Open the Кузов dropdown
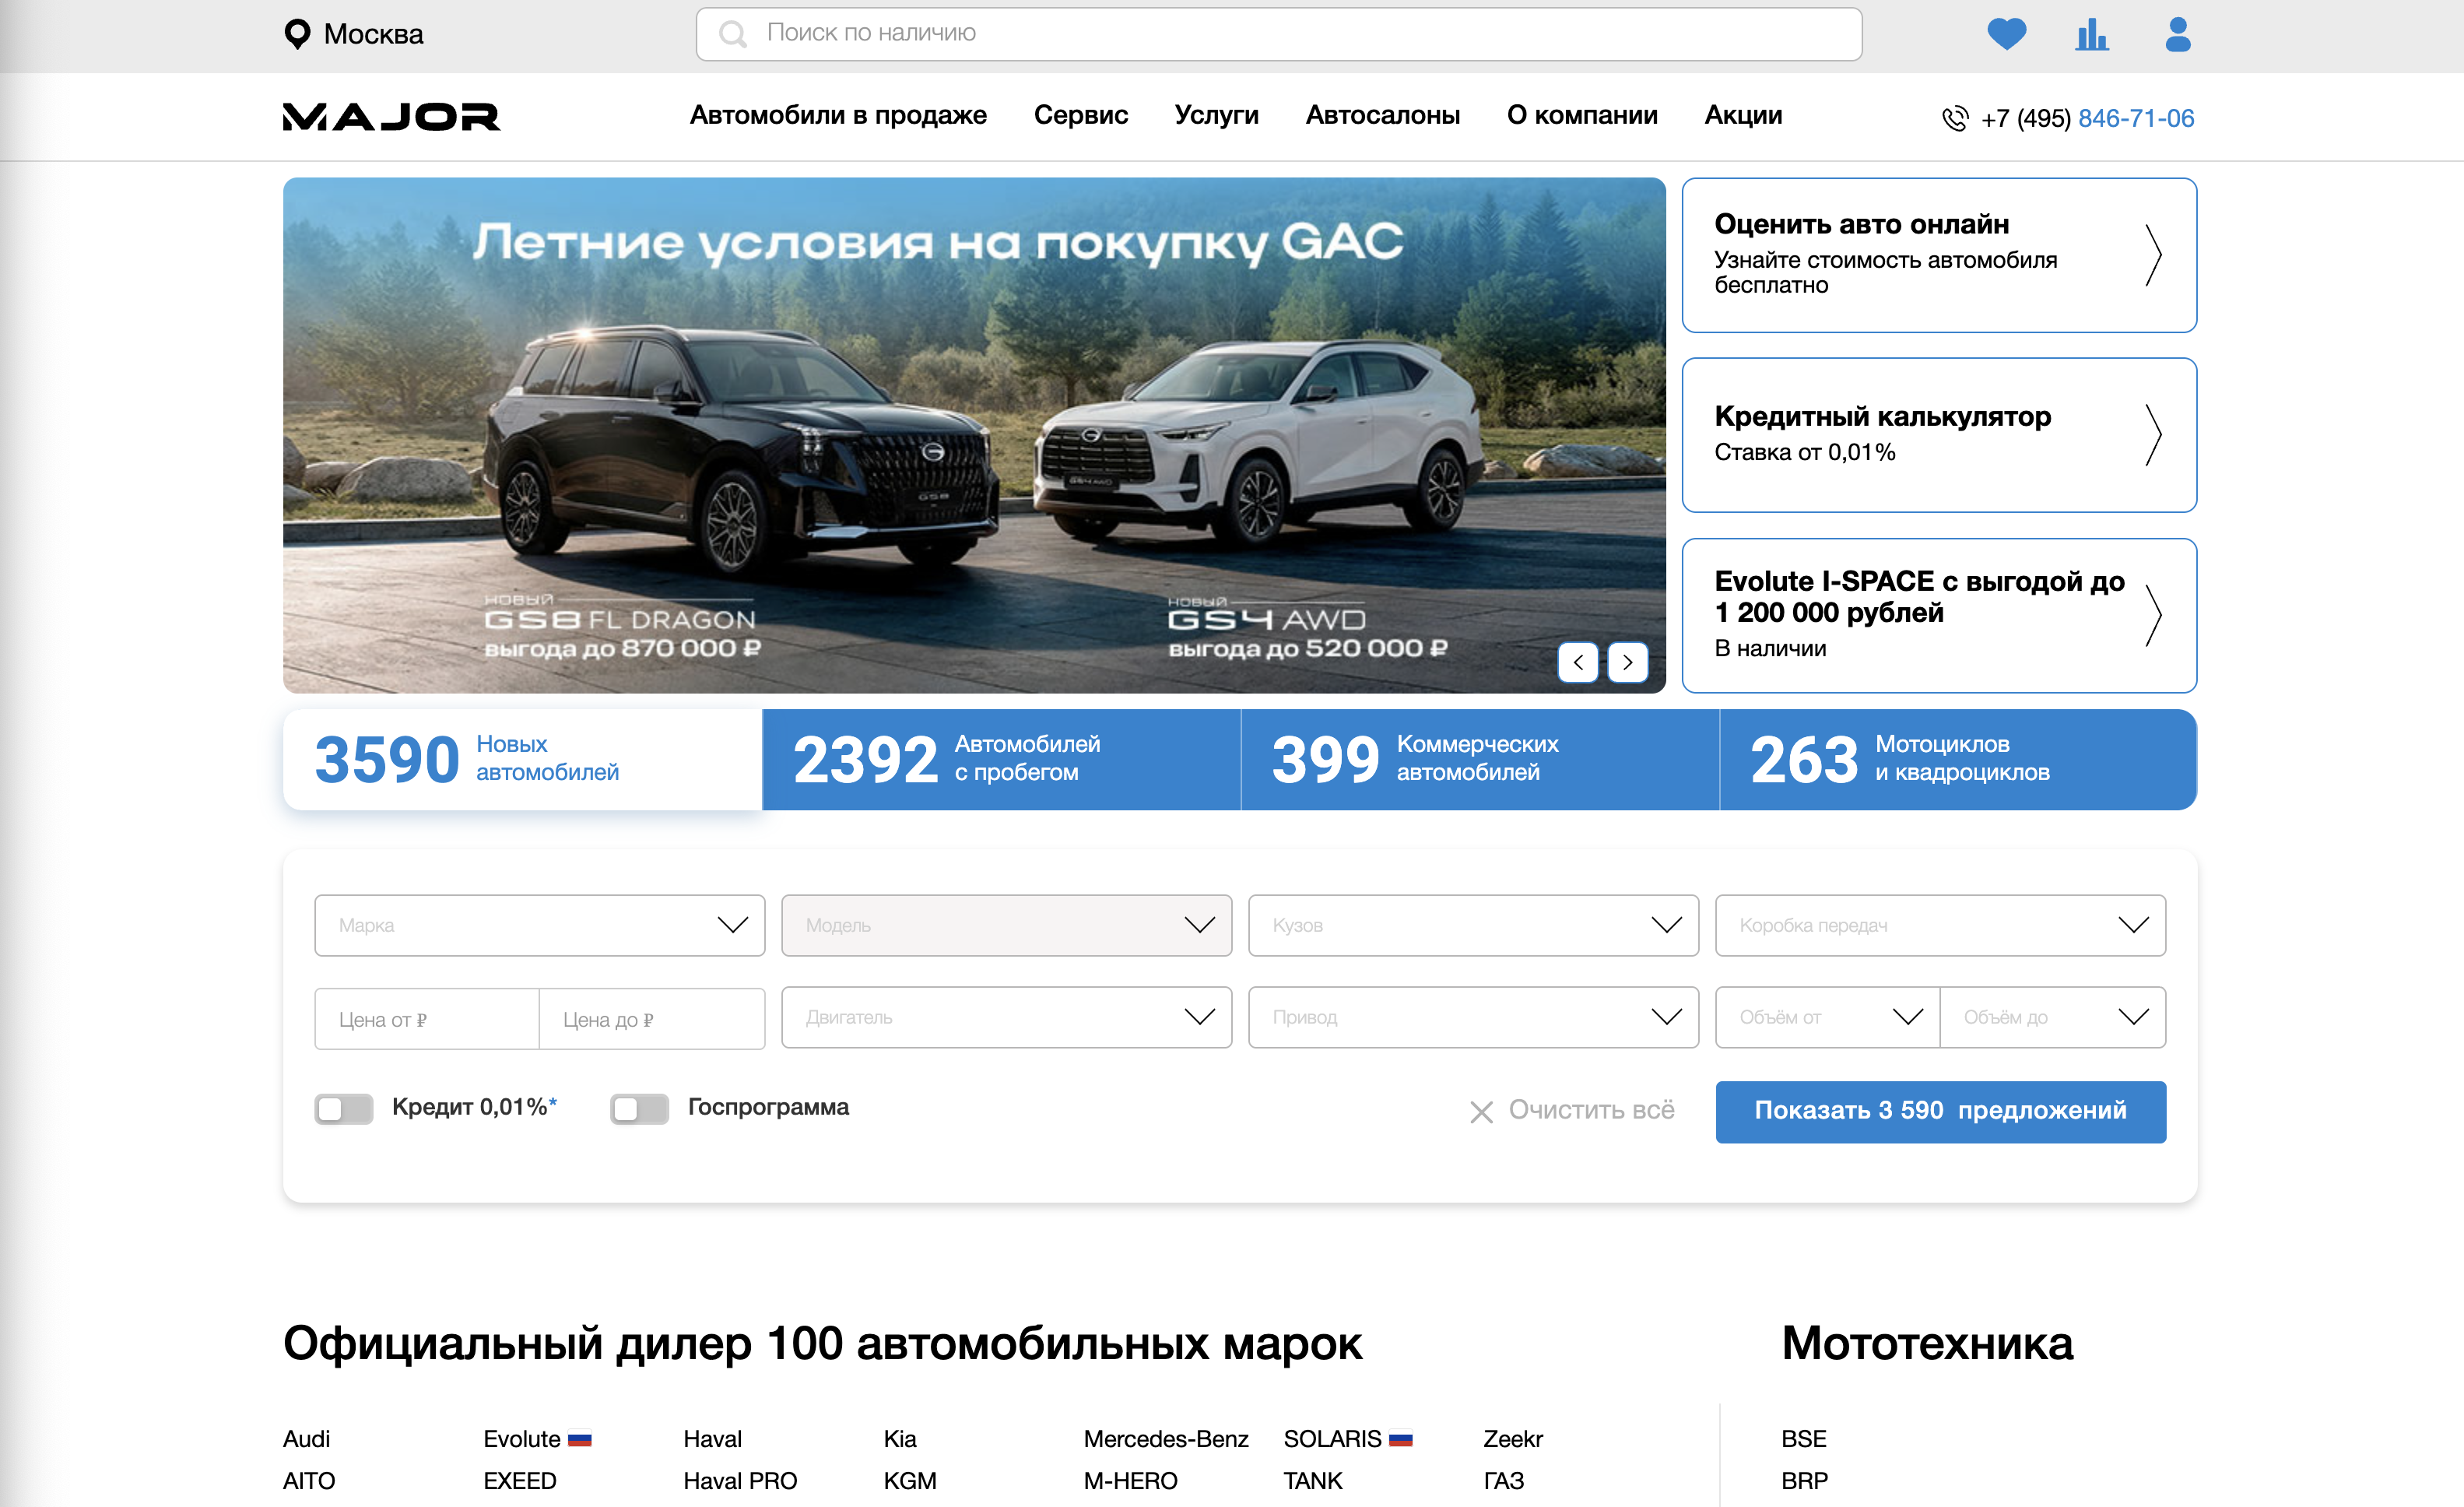This screenshot has width=2464, height=1507. click(x=1473, y=925)
